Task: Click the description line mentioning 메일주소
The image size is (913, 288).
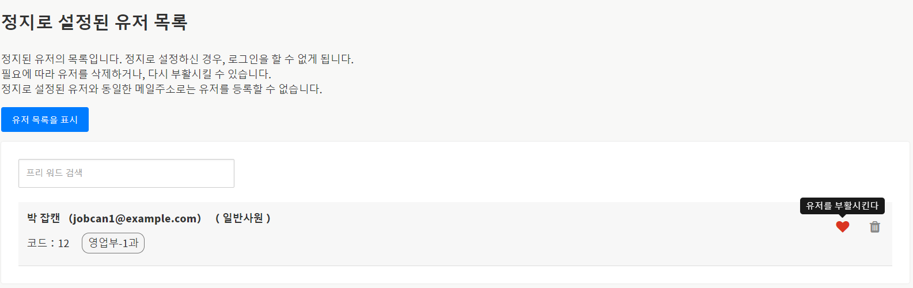Action: click(161, 89)
